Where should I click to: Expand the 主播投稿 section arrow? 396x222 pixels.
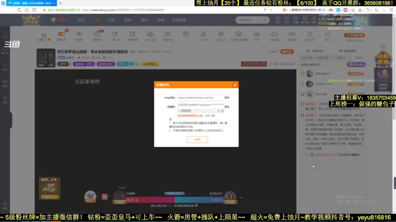coord(324,51)
